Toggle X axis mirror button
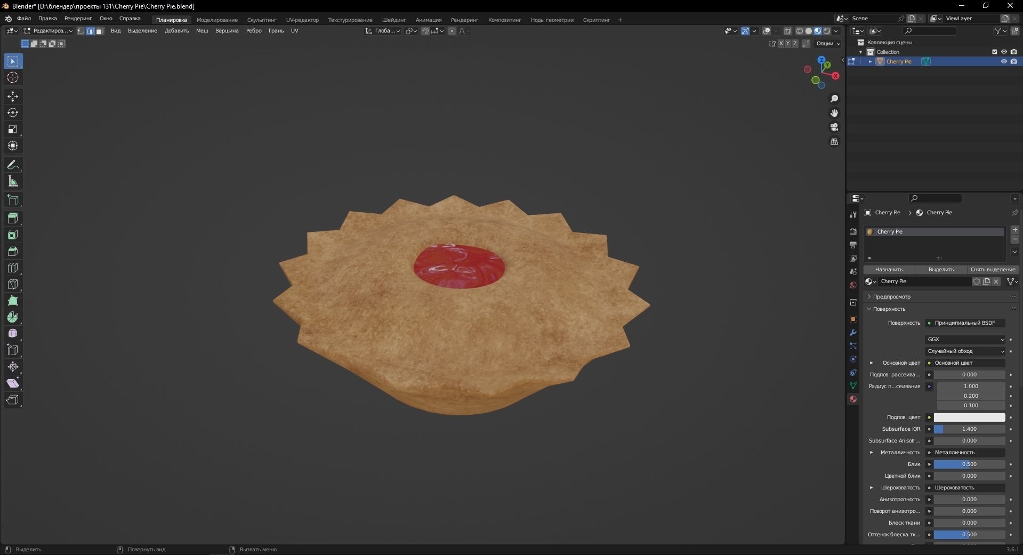Viewport: 1023px width, 555px height. click(x=782, y=44)
